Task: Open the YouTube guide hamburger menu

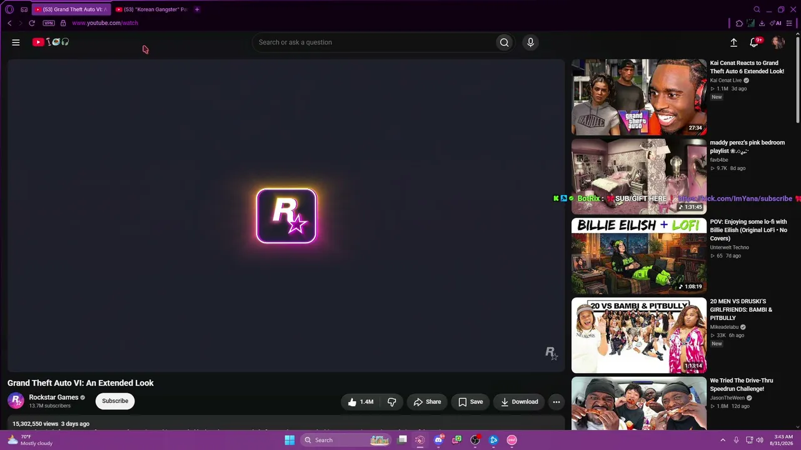Action: (x=16, y=42)
